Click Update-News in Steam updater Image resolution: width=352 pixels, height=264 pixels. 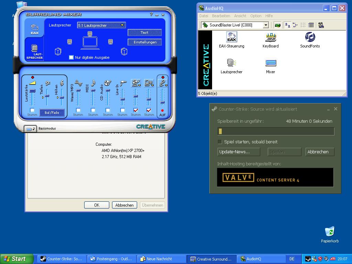tap(239, 152)
